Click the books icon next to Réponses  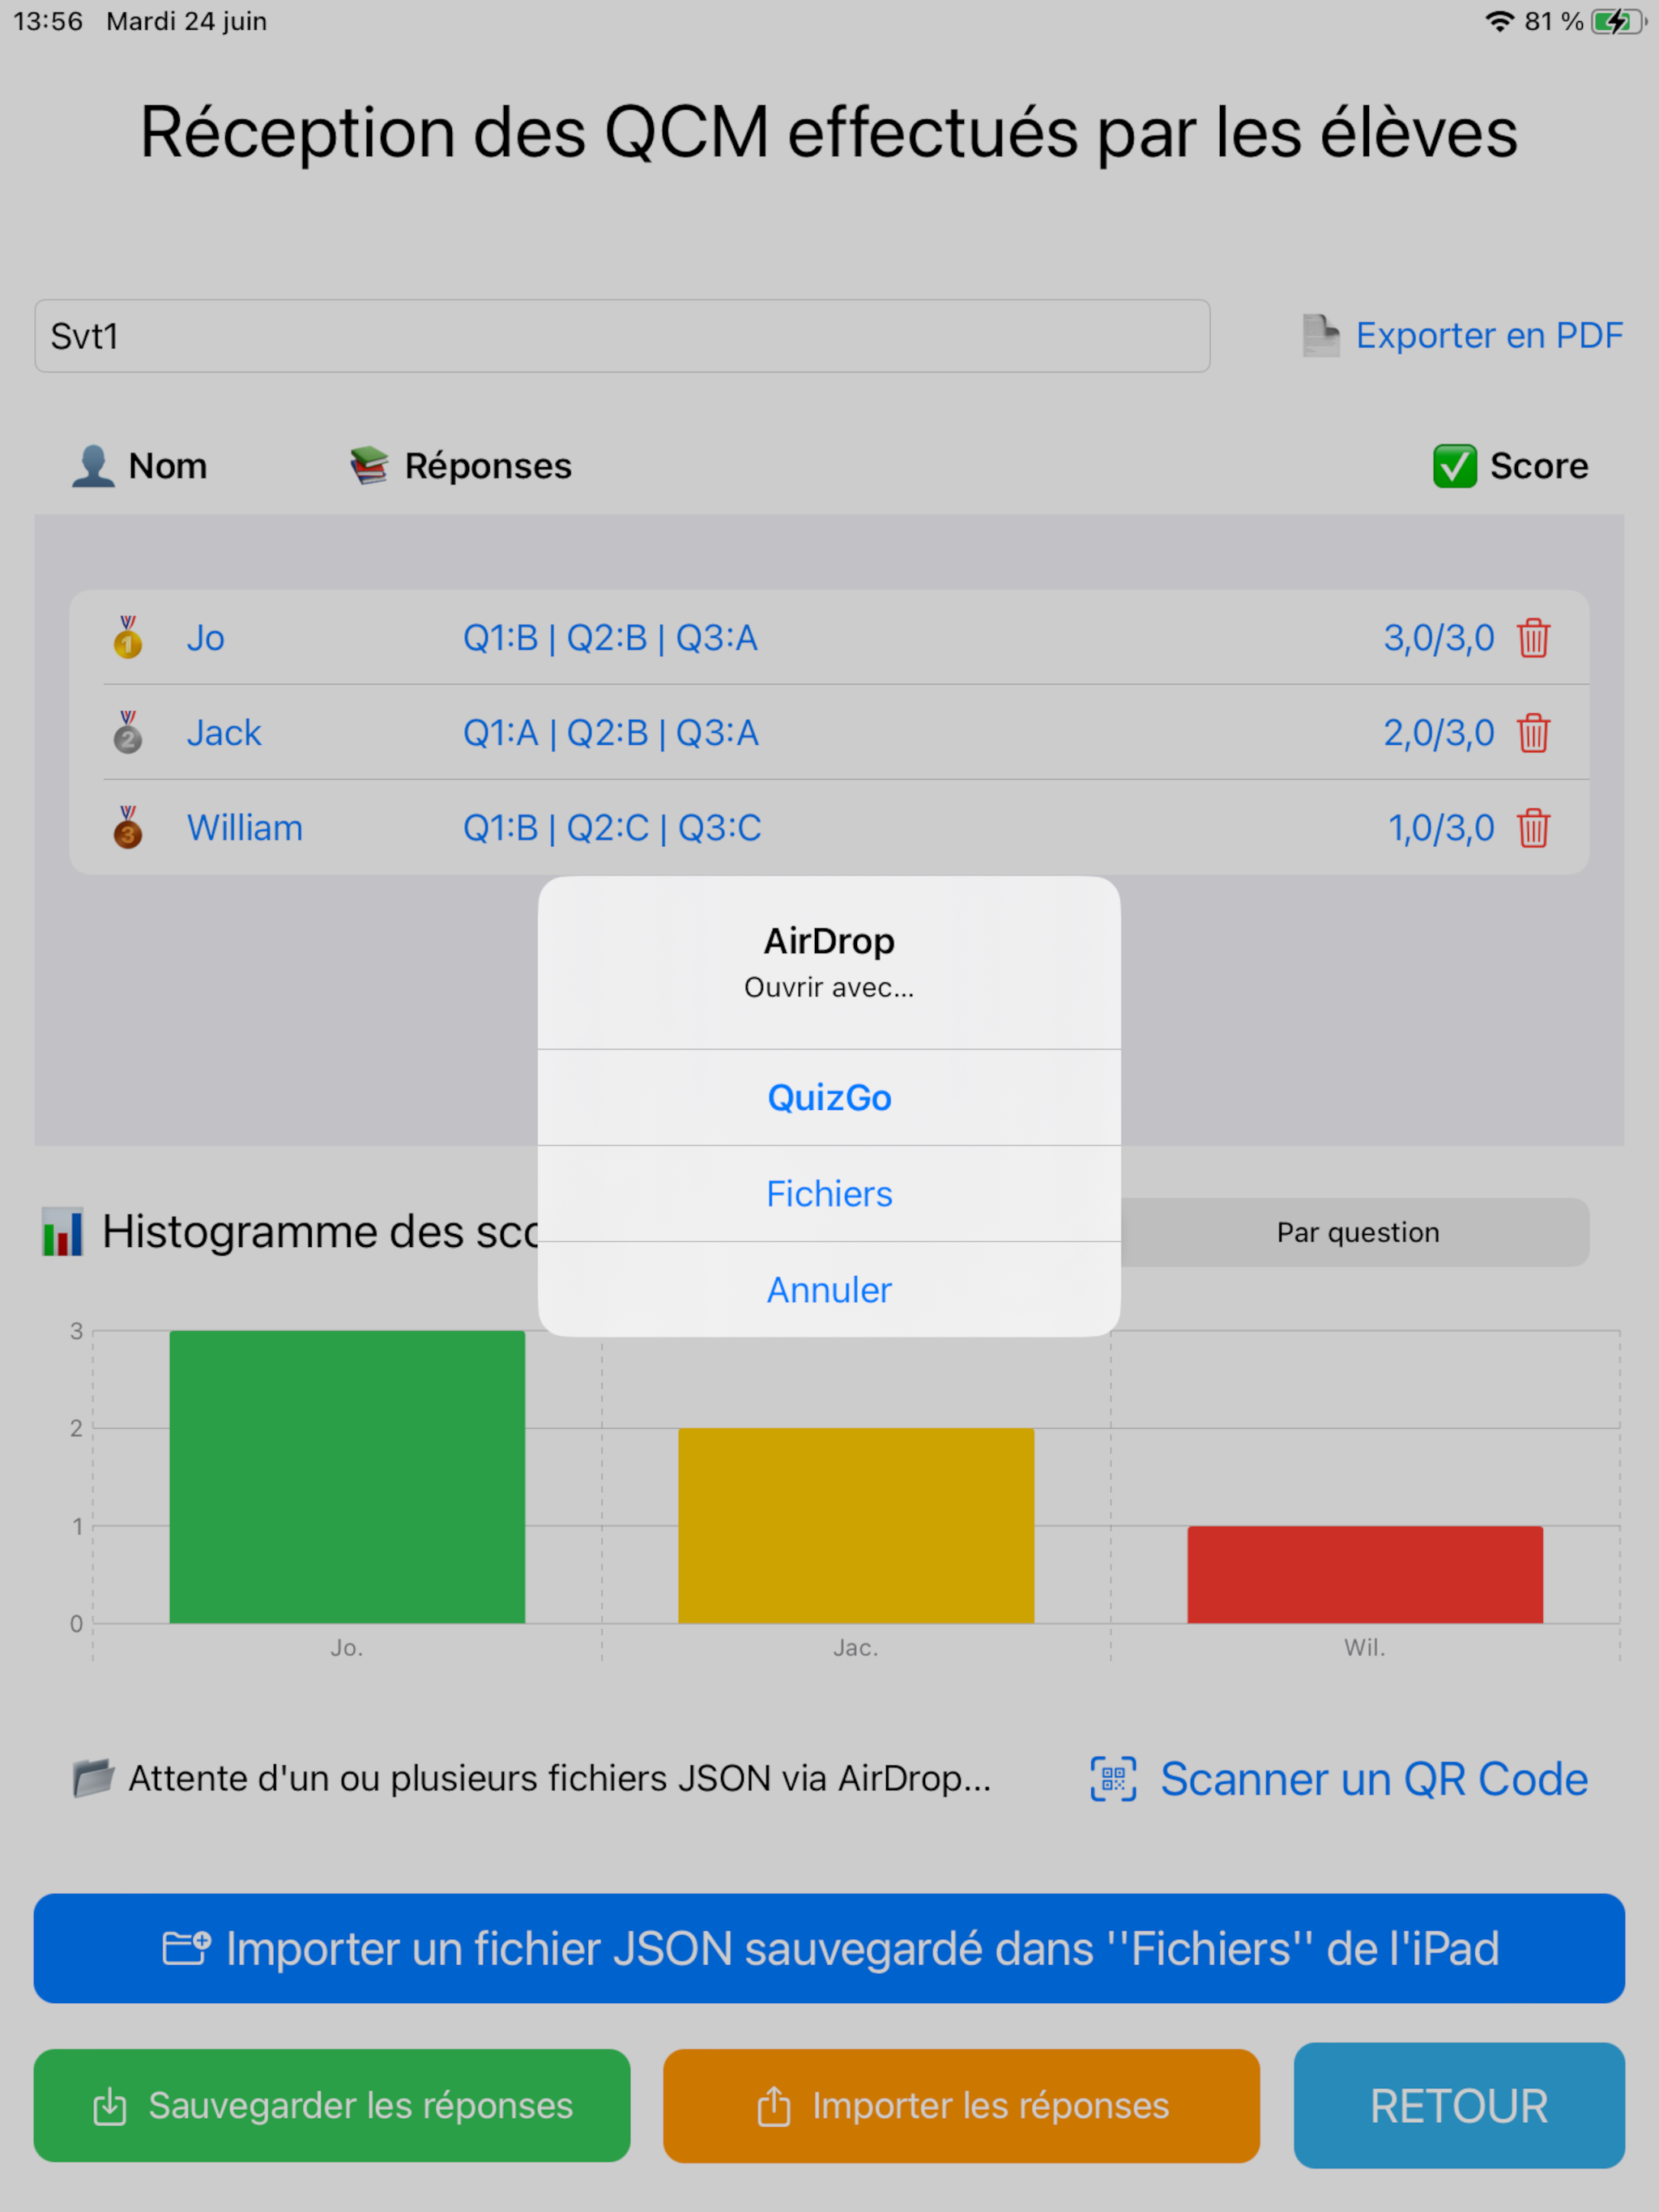(x=369, y=466)
